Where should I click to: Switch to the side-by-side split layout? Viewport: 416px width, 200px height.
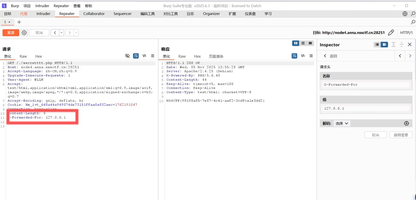[296, 43]
